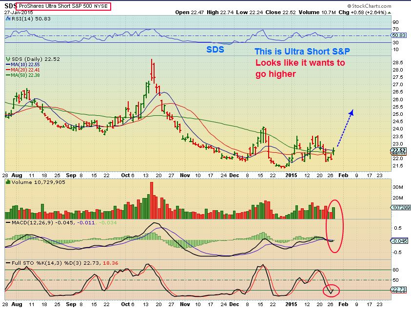Click the Nov label on price chart axis

coord(185,175)
